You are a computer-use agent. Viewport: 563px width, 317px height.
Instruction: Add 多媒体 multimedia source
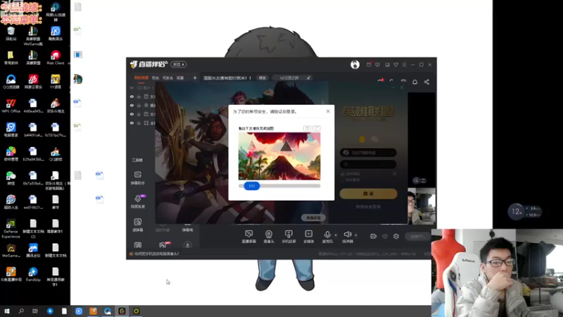[x=308, y=237]
